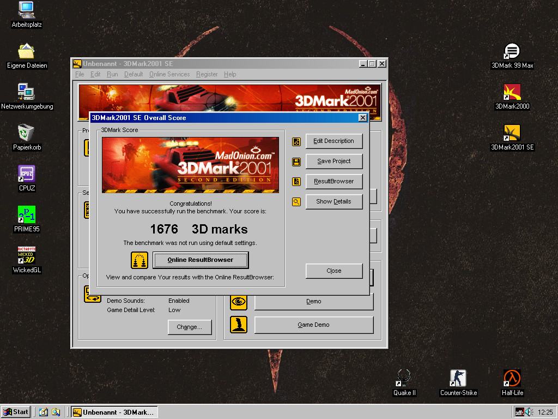Click the adfs tray icon
Screen dimensions: 558x419
[519, 412]
